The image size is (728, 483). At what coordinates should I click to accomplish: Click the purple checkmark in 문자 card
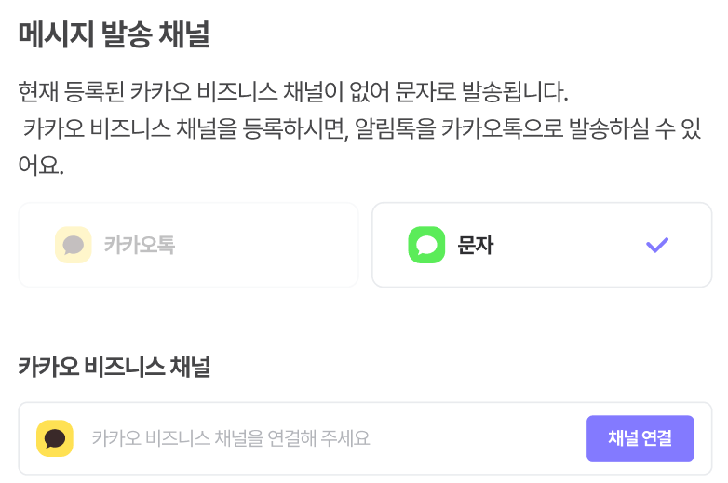(657, 245)
